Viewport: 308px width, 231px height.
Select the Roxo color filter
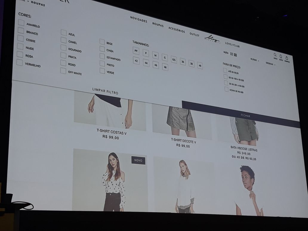click(x=63, y=63)
